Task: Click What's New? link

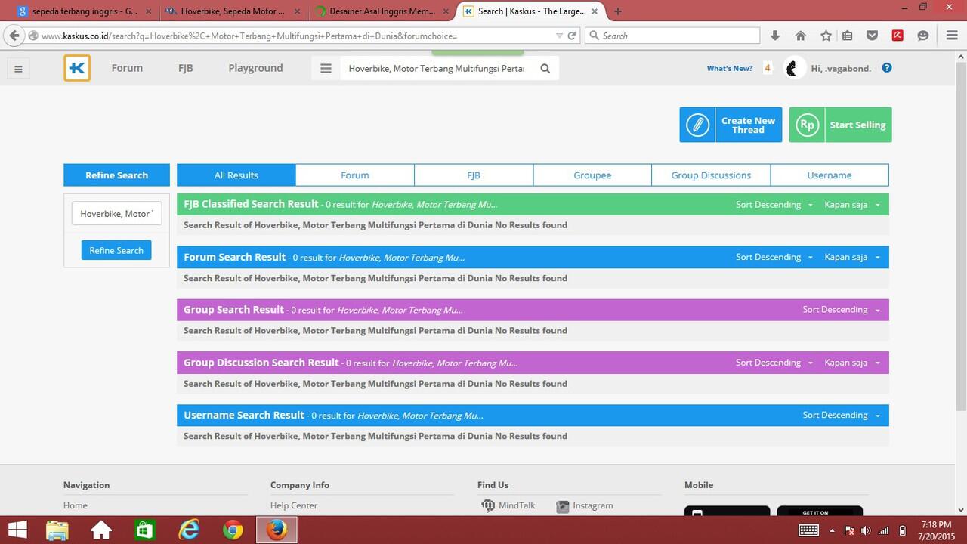Action: [730, 68]
